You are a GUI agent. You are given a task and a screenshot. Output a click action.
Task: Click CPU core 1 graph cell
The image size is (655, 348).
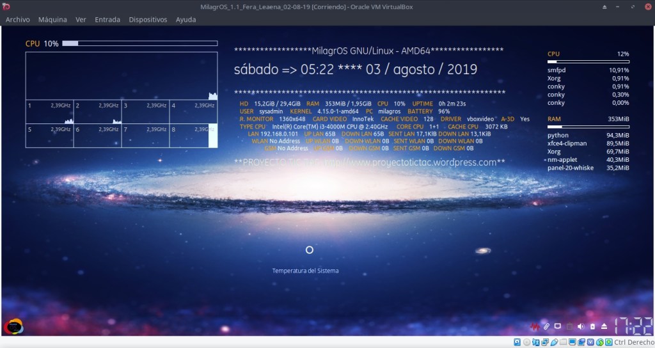tap(50, 111)
